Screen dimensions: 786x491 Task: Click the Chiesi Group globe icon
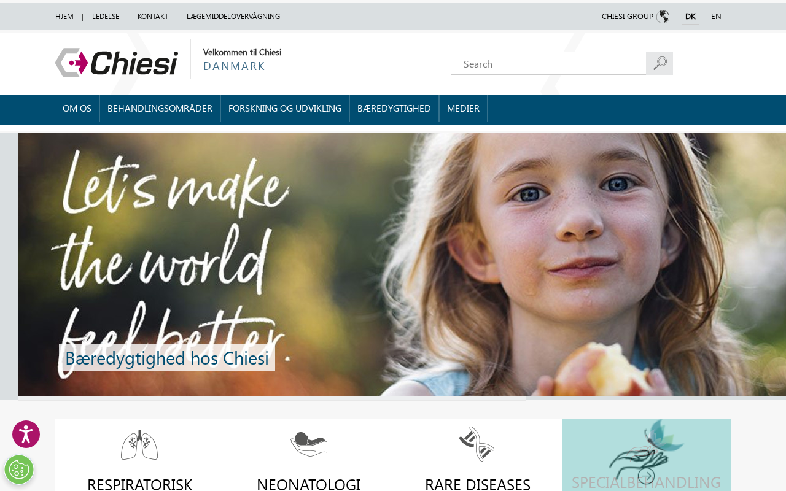pyautogui.click(x=663, y=17)
